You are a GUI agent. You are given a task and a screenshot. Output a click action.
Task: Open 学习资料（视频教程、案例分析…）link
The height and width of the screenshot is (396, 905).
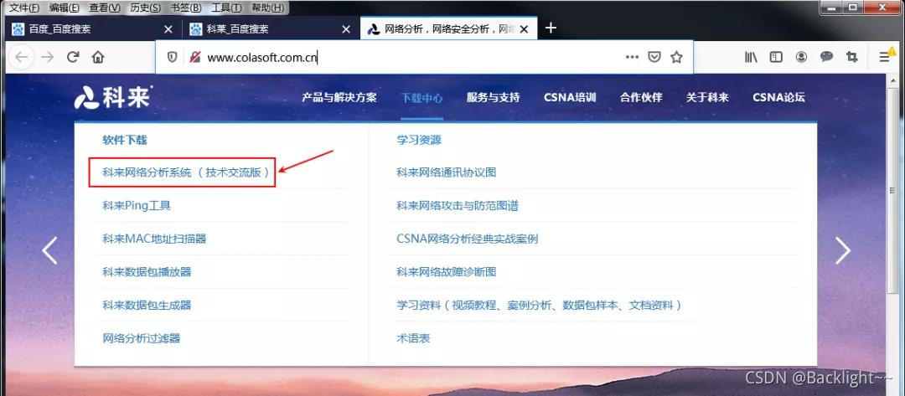539,305
